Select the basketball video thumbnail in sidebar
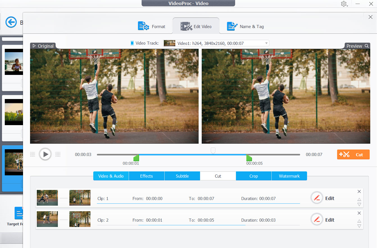 [x=14, y=162]
